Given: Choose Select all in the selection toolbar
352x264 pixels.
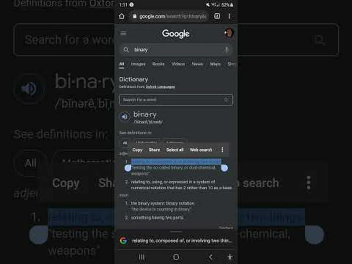Looking at the screenshot, I should [175, 150].
